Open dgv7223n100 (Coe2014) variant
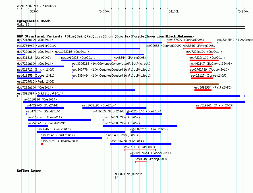Viewport: 253px width, 193px height. [x=144, y=114]
